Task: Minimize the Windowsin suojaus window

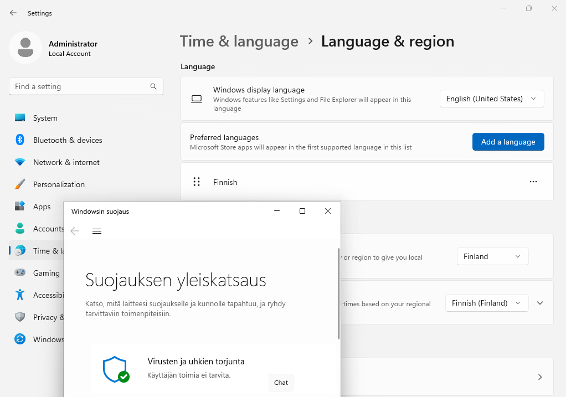Action: (277, 211)
